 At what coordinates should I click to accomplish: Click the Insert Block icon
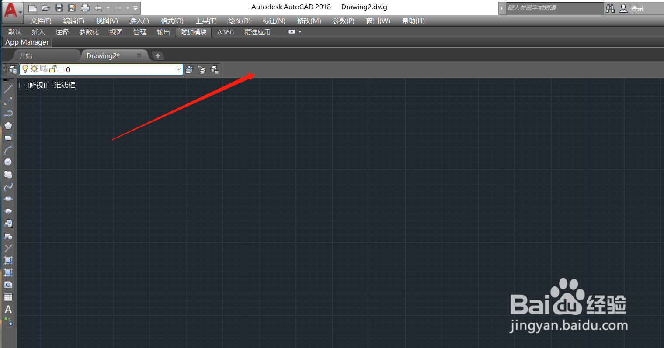[x=8, y=224]
